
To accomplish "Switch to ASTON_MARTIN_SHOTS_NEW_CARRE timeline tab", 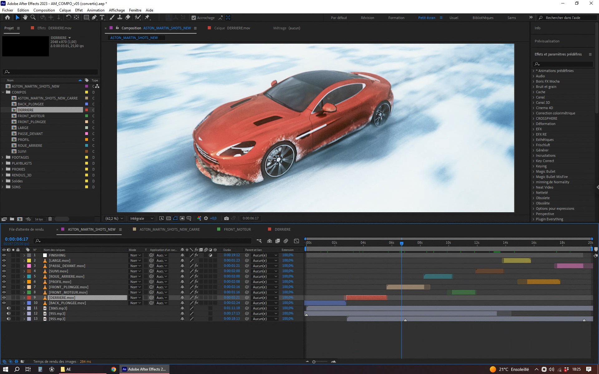I will point(169,229).
